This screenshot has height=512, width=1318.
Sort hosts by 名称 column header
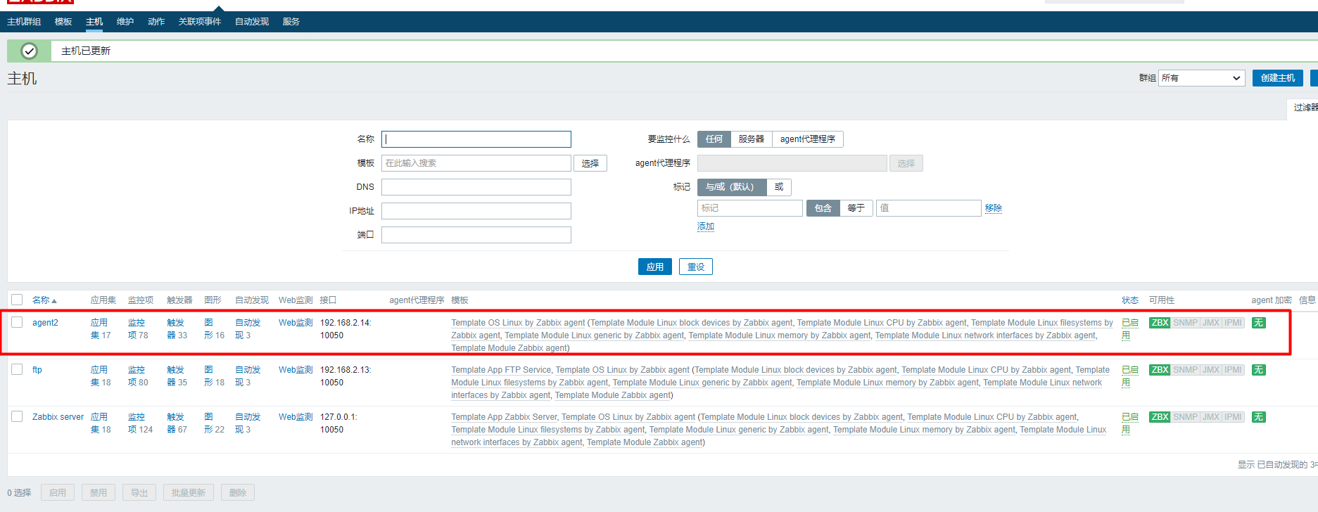pos(44,300)
